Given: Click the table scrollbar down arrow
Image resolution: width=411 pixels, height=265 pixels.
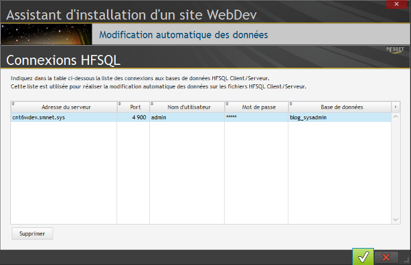Looking at the screenshot, I should pos(395,220).
